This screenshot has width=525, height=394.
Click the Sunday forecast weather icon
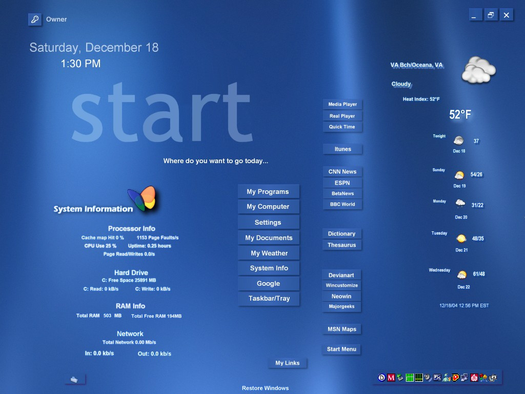[x=459, y=175]
